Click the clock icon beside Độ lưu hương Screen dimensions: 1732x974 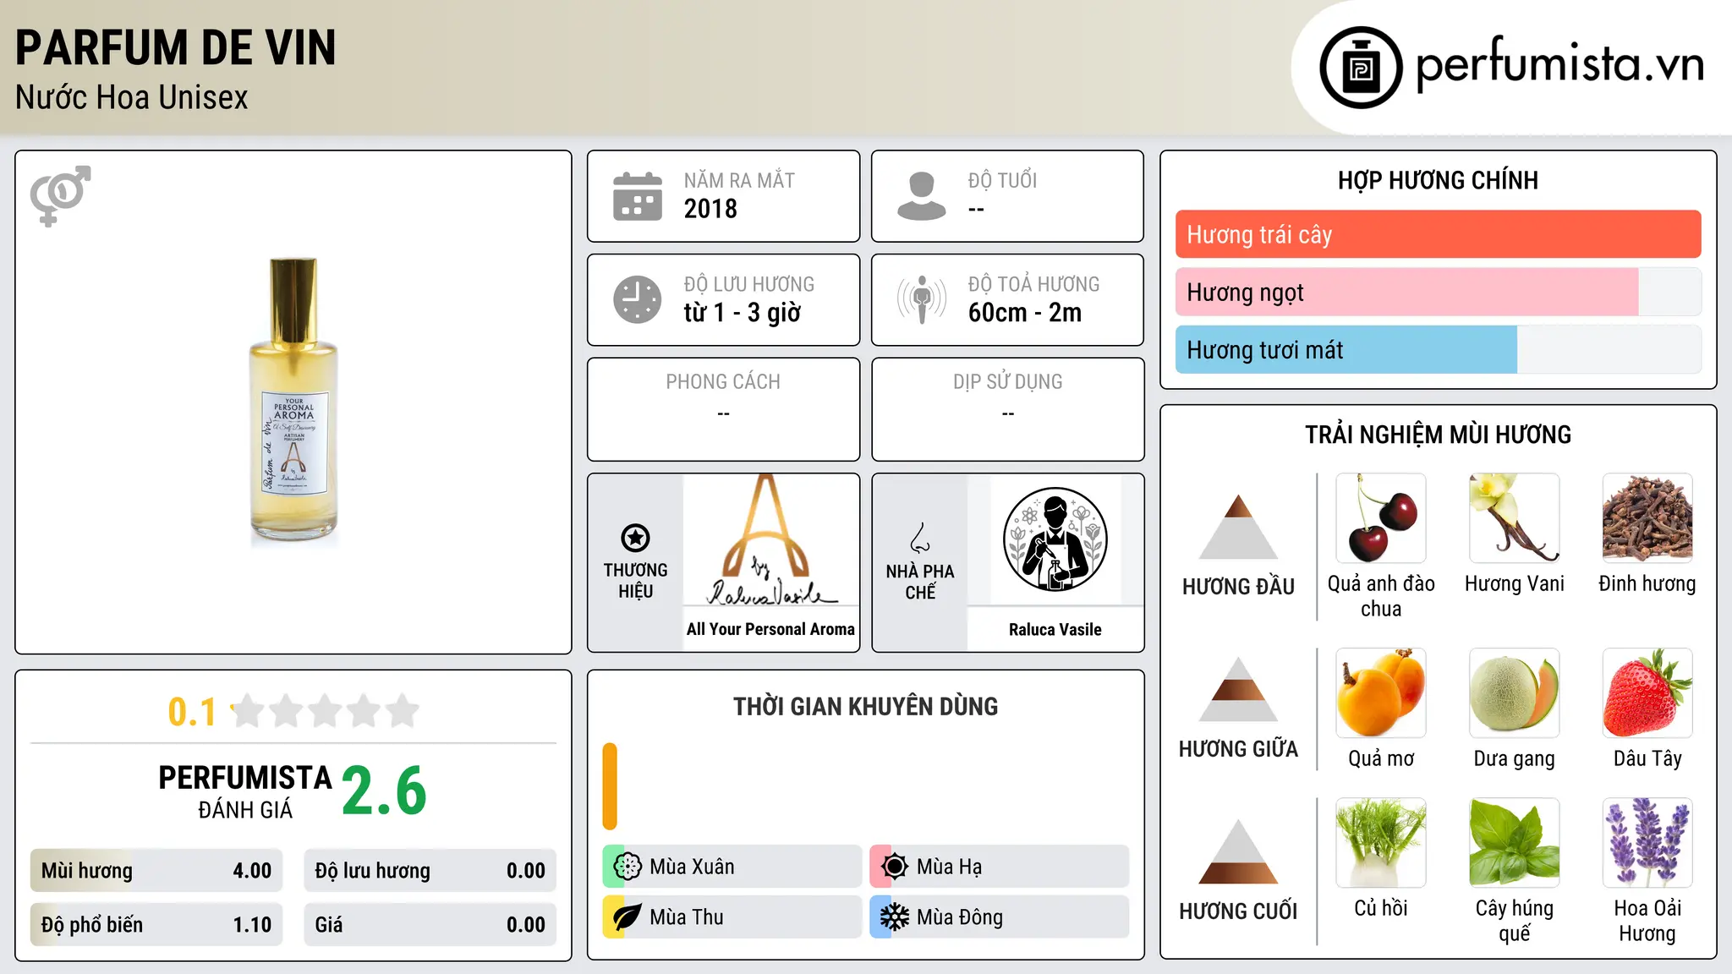click(638, 299)
